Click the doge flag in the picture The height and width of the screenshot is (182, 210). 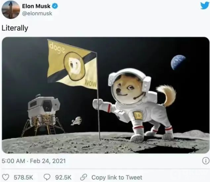pos(72,64)
